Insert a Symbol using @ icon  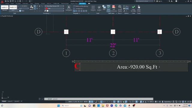(99, 8)
